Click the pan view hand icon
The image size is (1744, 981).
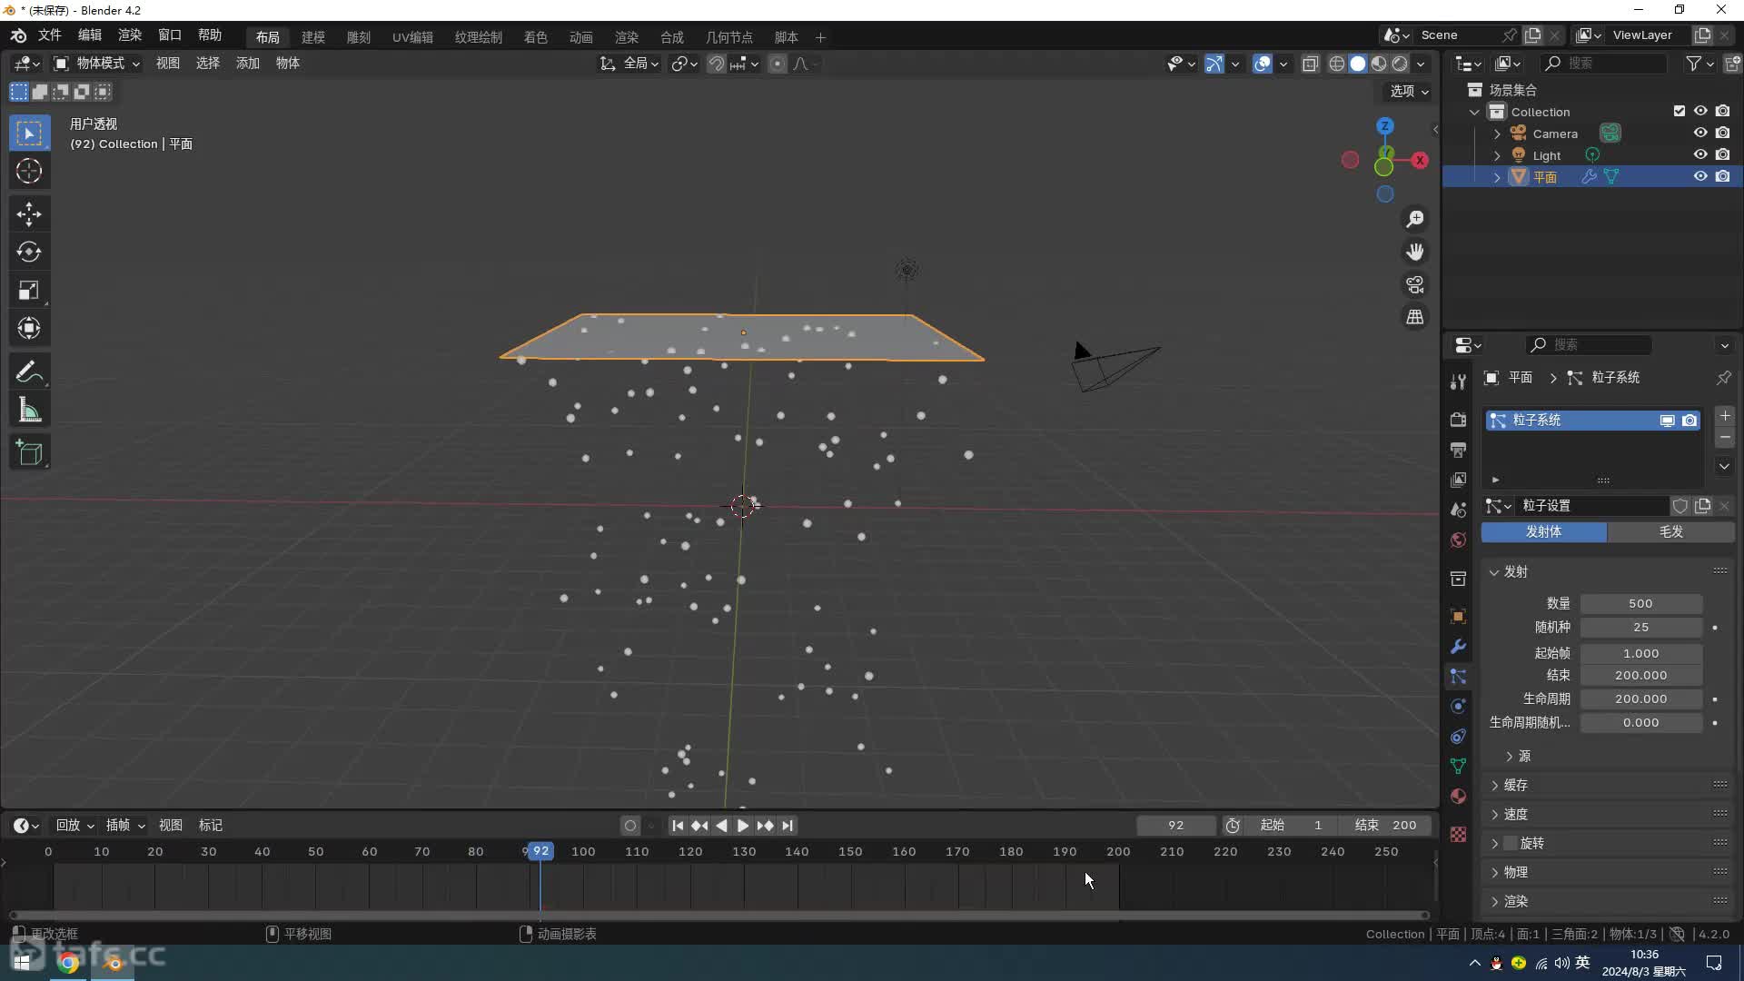coord(1415,252)
